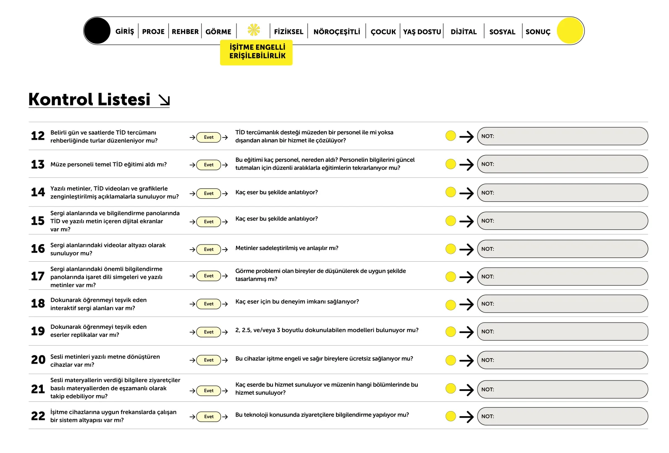Toggle the Evet pill for question 12
Image resolution: width=669 pixels, height=453 pixels.
tap(209, 137)
